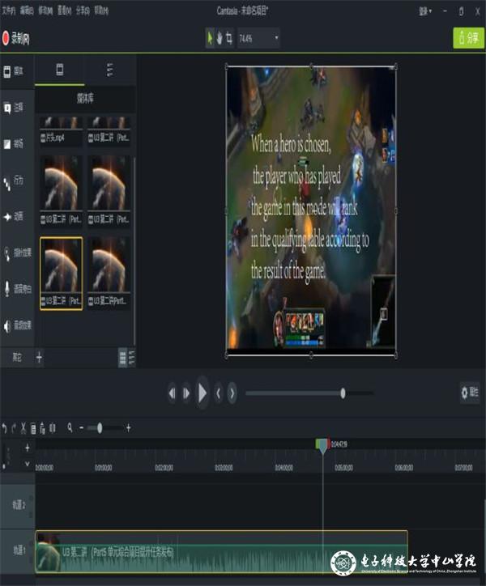Click the timeline playhead marker

(323, 446)
